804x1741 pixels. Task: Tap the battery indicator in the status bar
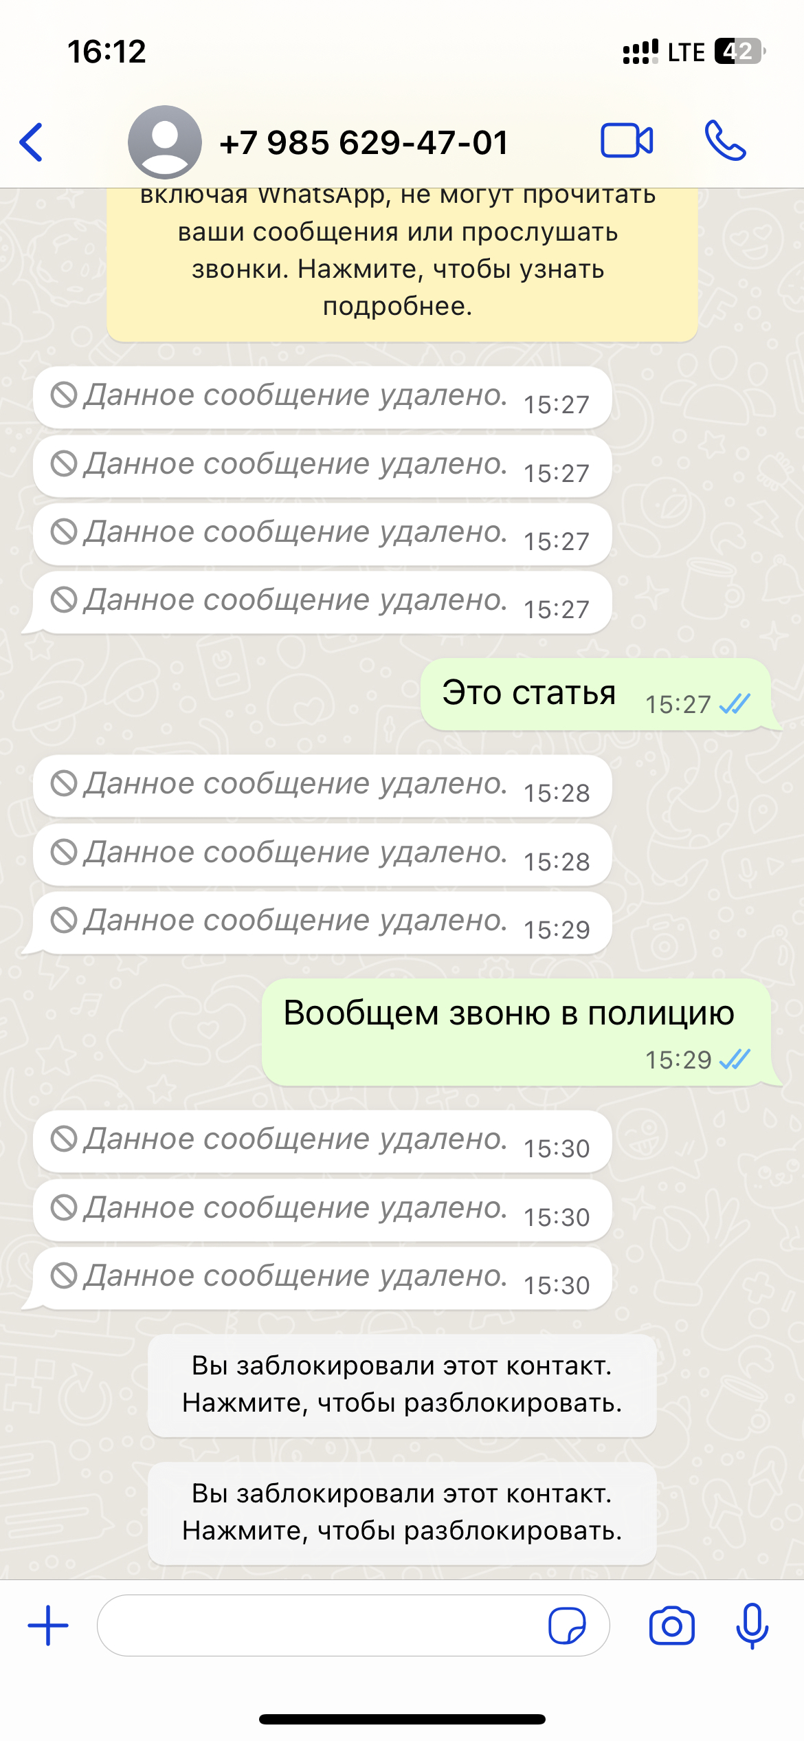739,51
